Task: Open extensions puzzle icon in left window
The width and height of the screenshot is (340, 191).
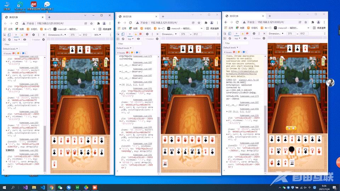Action: point(98,23)
